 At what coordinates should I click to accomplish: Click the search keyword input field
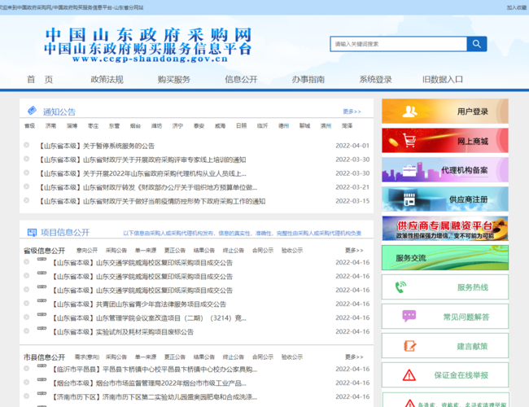point(399,44)
